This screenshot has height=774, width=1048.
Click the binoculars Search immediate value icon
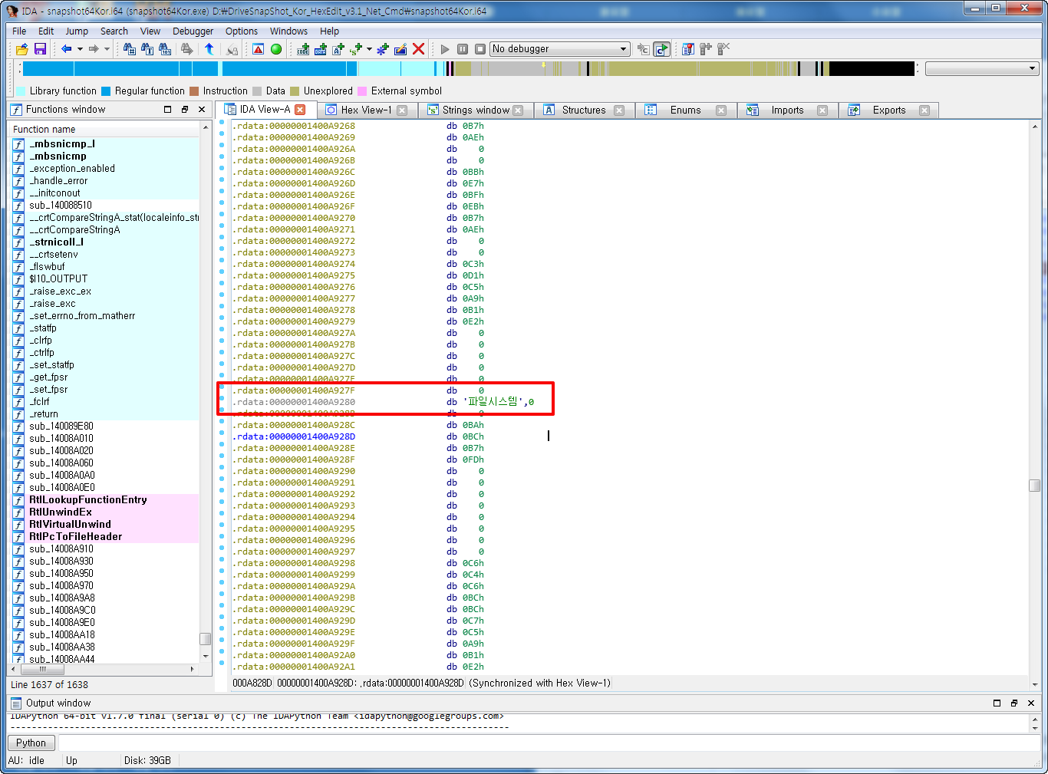[x=130, y=49]
